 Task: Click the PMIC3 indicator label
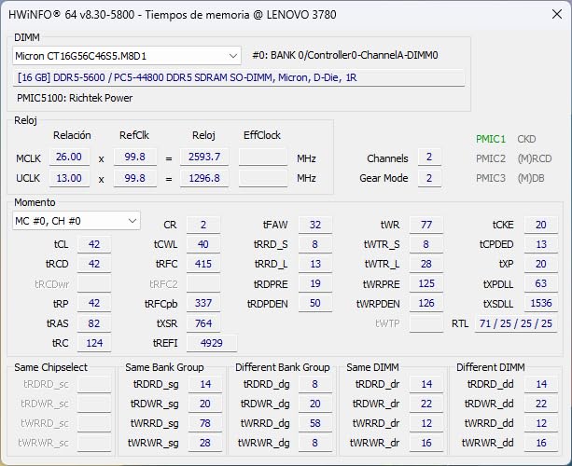coord(491,178)
